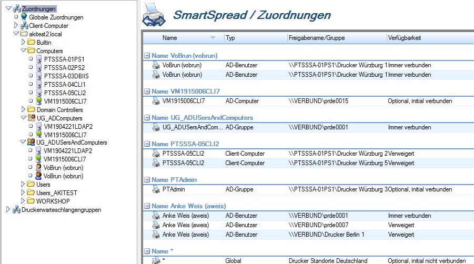Click printer icon of Global assignment row
Screen dimensions: 474x264
(x=156, y=260)
